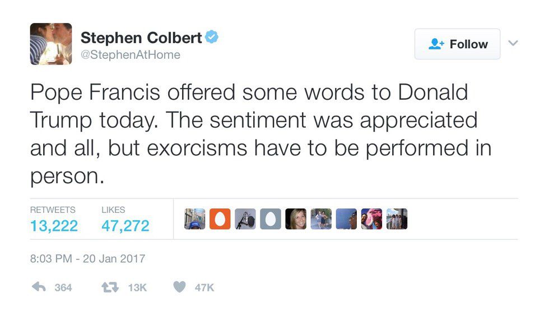The width and height of the screenshot is (549, 316).
Task: View the 13,222 retweets list
Action: click(x=53, y=225)
